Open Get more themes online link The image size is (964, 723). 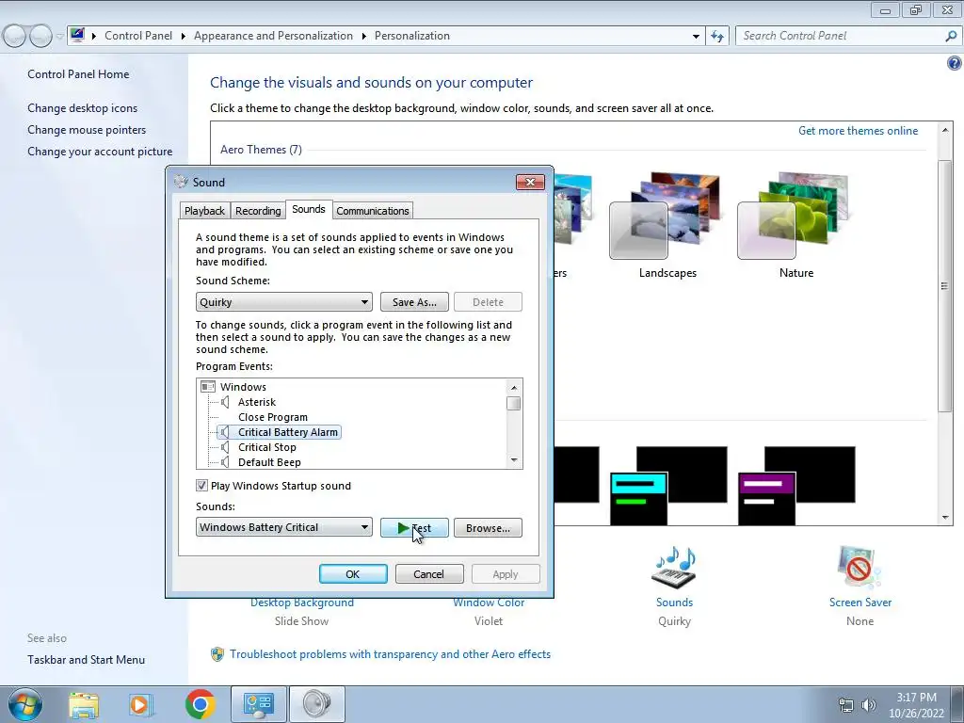(x=858, y=131)
